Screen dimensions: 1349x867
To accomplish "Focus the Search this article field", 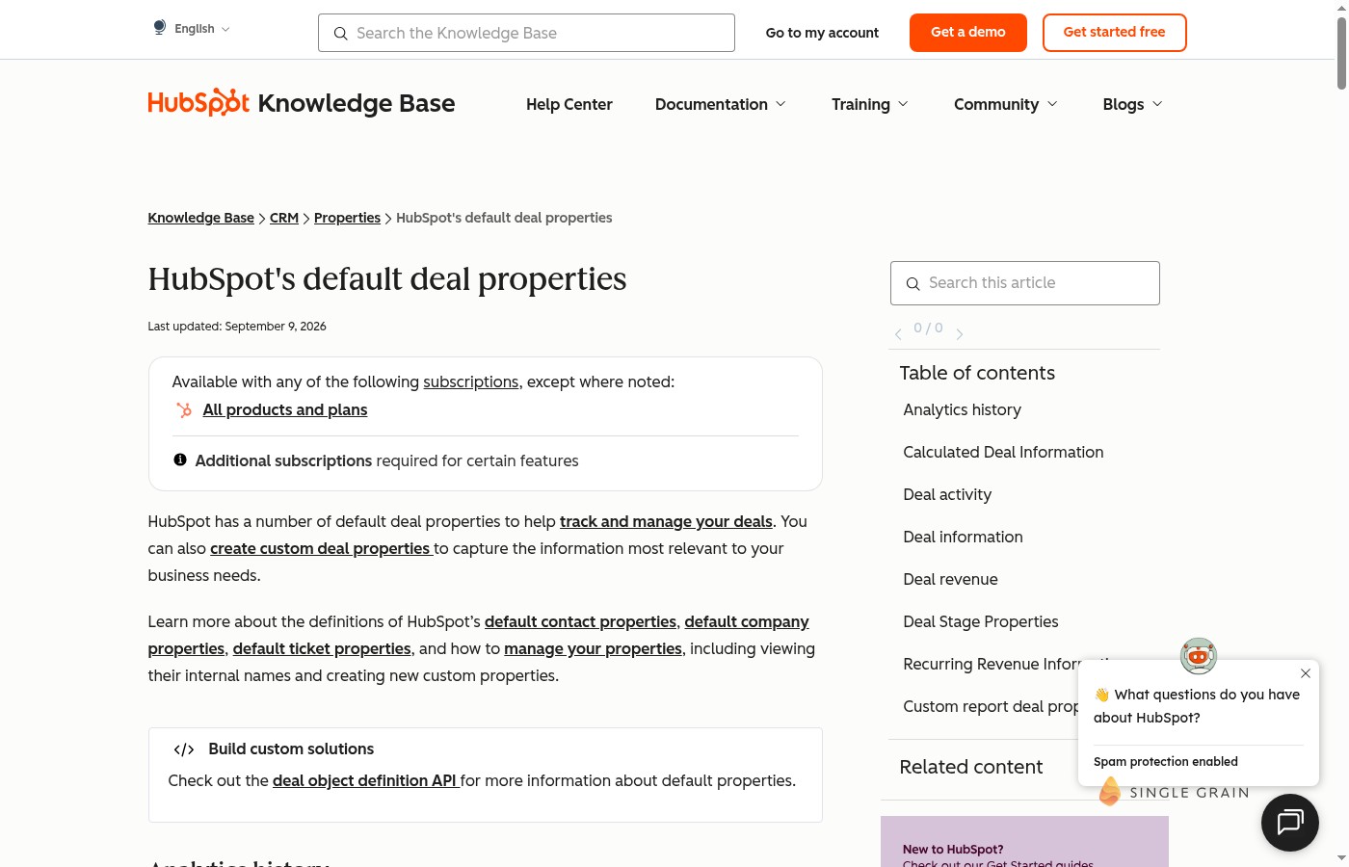I will 1024,283.
